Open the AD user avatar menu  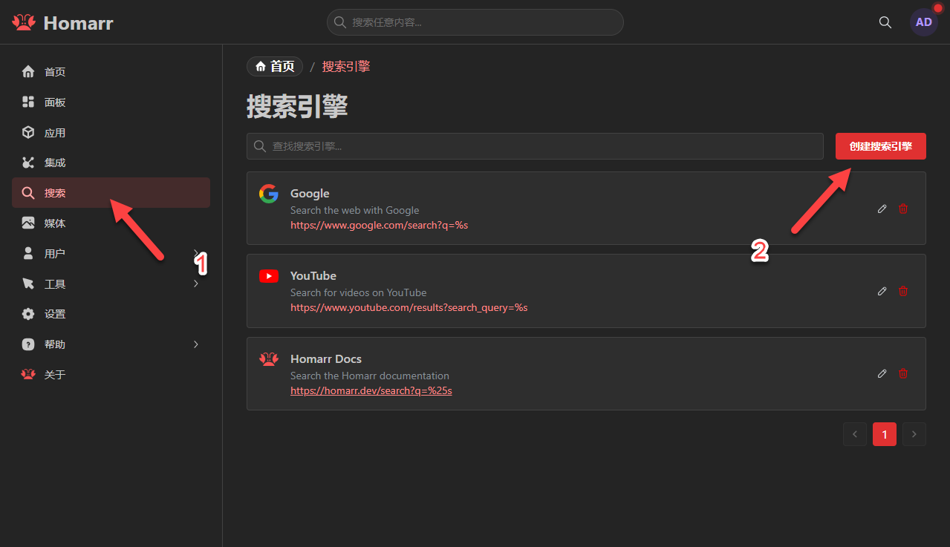924,22
